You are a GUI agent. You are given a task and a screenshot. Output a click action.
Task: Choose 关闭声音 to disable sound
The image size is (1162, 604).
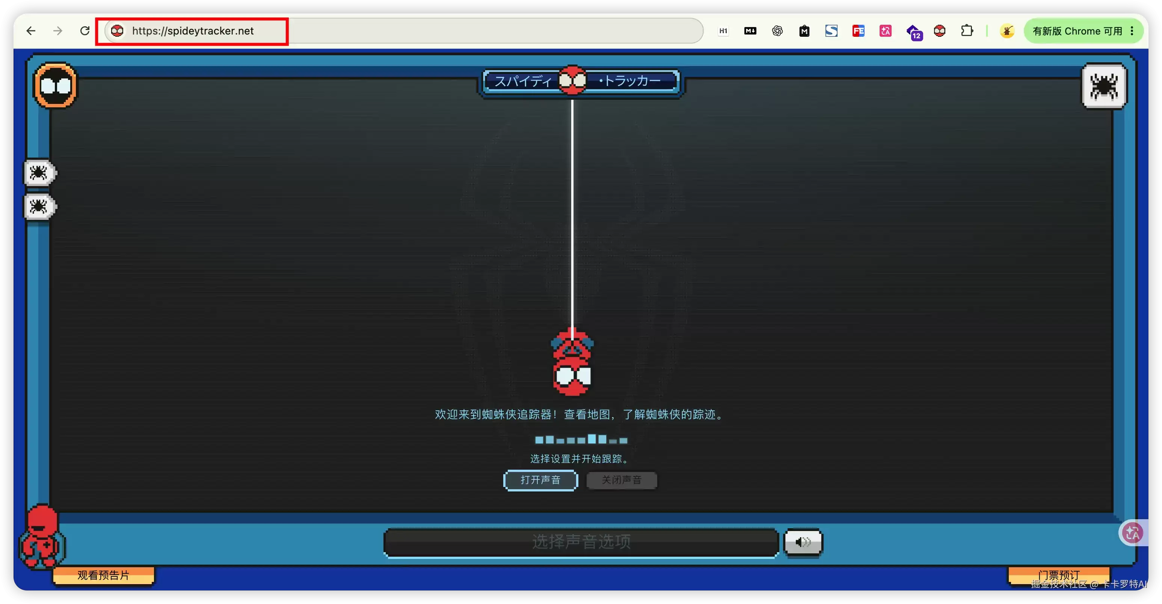point(622,480)
